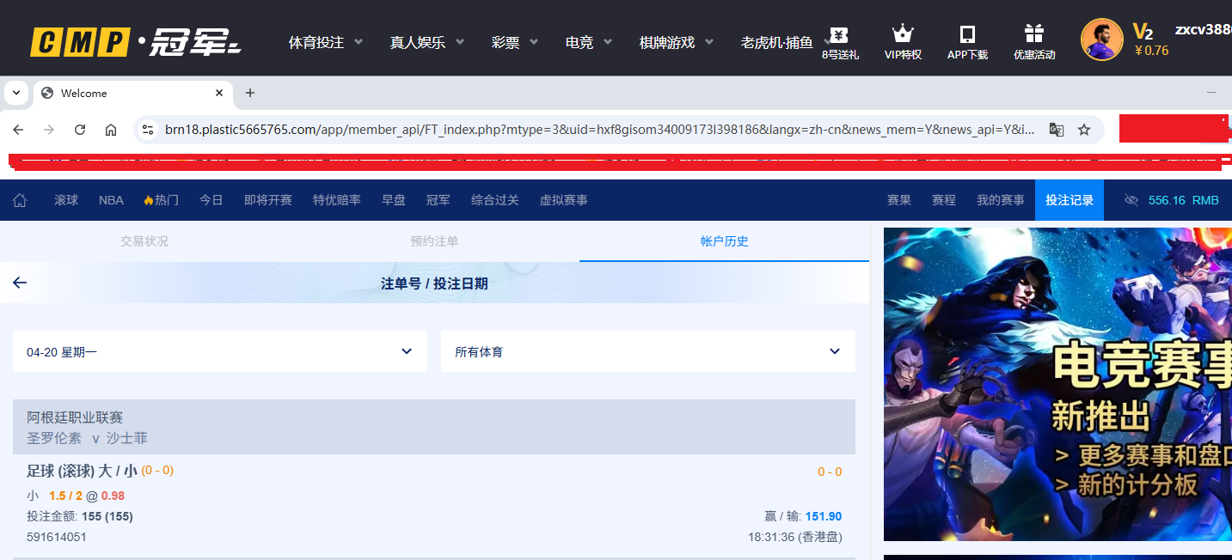The image size is (1232, 560).
Task: Open the 特优赔率 section
Action: (x=337, y=200)
